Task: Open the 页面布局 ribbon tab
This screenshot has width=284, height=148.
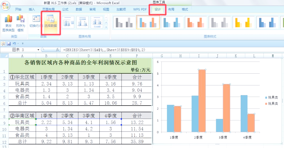Action: pos(49,9)
